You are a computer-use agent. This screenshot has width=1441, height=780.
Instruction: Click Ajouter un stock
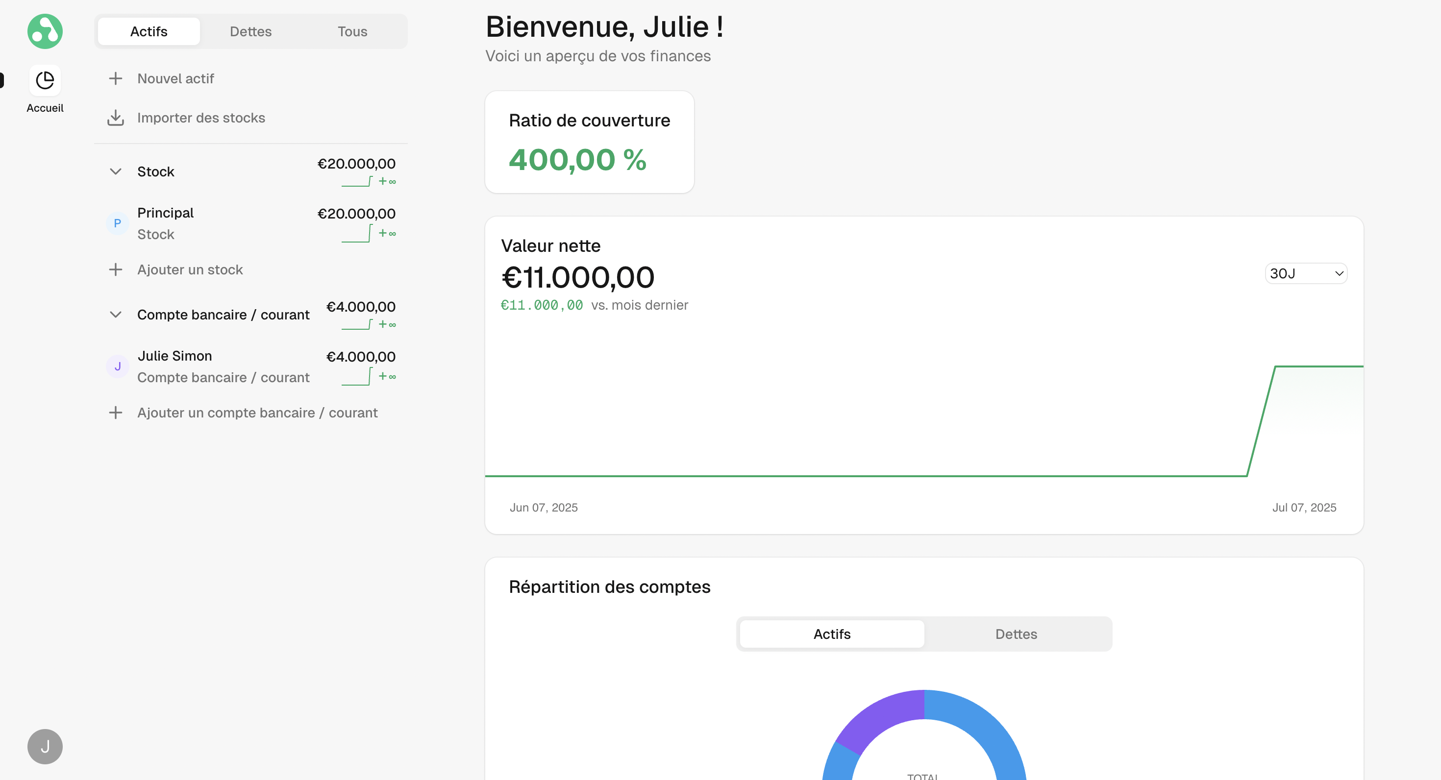(250, 269)
